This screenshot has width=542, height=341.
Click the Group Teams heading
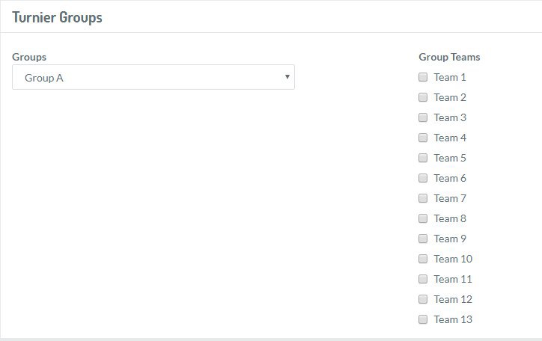(449, 57)
